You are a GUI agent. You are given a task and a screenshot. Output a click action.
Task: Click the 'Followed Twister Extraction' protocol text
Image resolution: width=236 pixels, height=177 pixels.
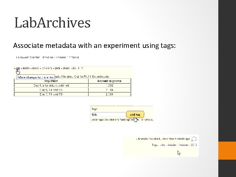pos(48,57)
